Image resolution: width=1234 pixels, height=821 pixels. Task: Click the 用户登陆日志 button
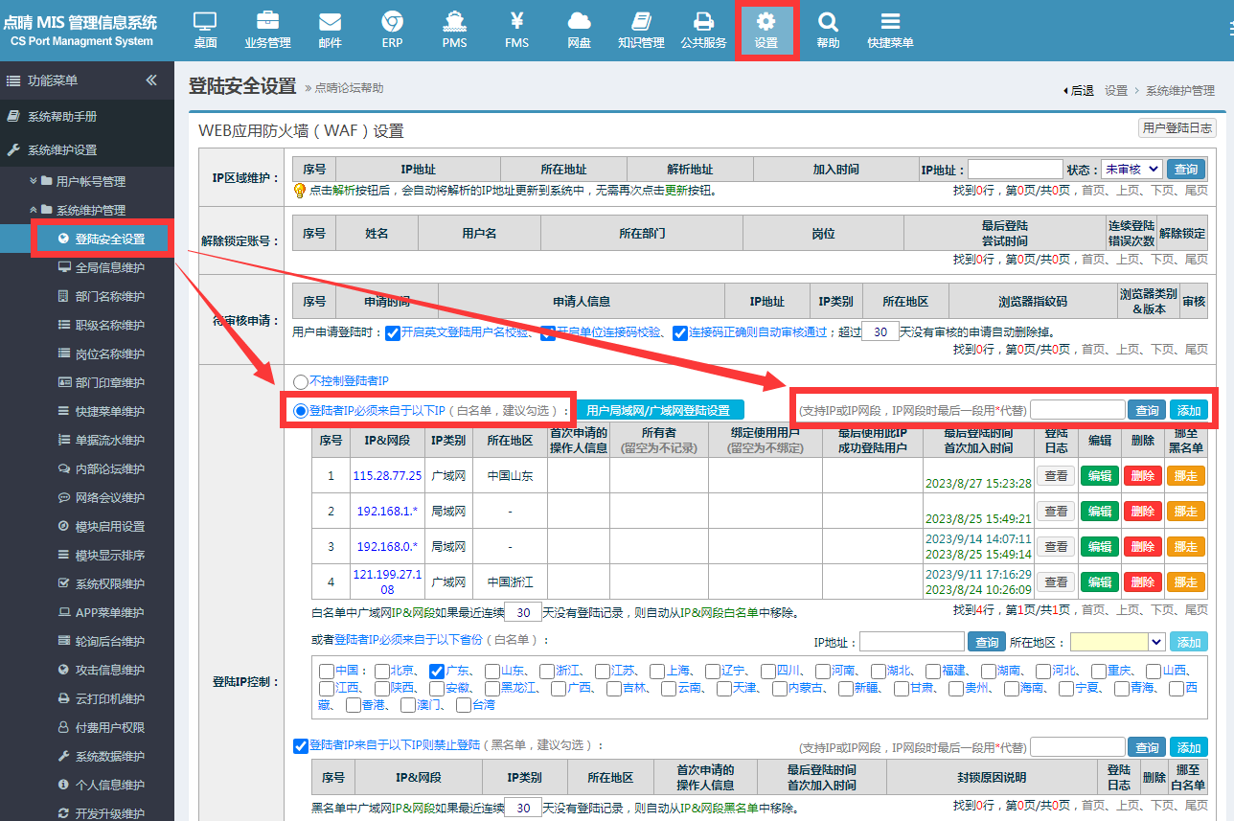[1177, 128]
